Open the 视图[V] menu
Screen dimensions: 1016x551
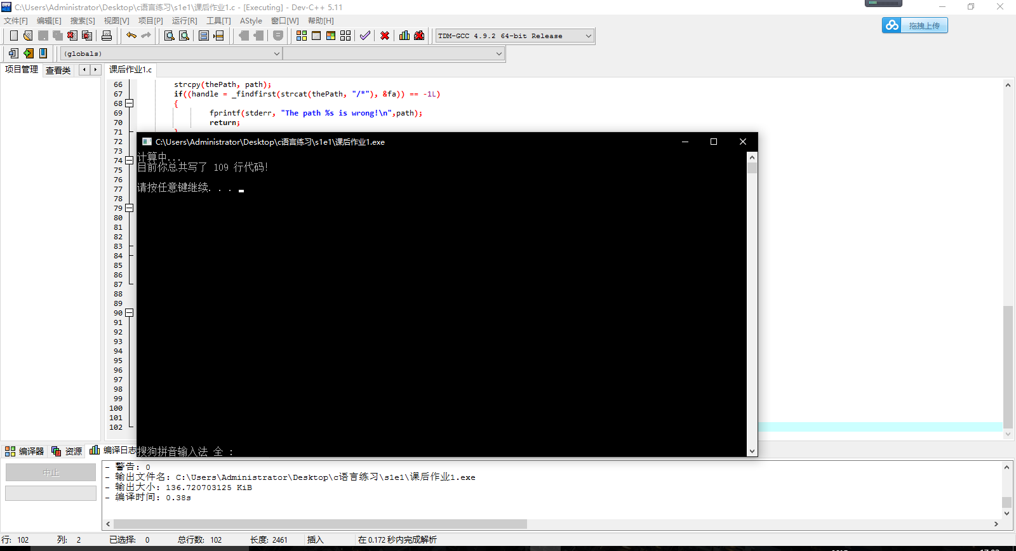(116, 21)
